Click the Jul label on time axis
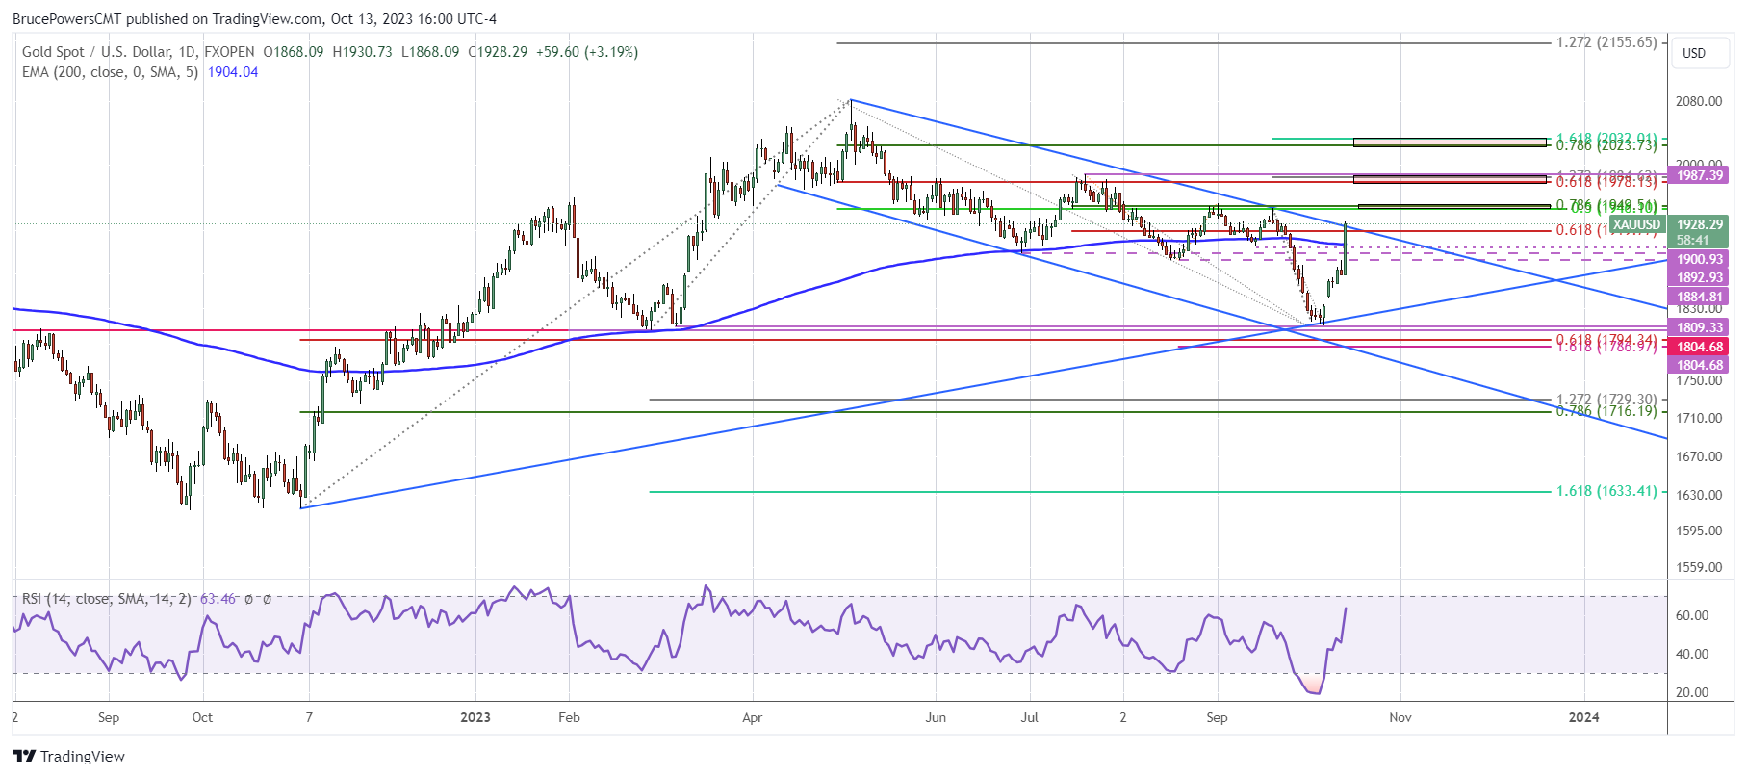The image size is (1747, 777). (1030, 717)
